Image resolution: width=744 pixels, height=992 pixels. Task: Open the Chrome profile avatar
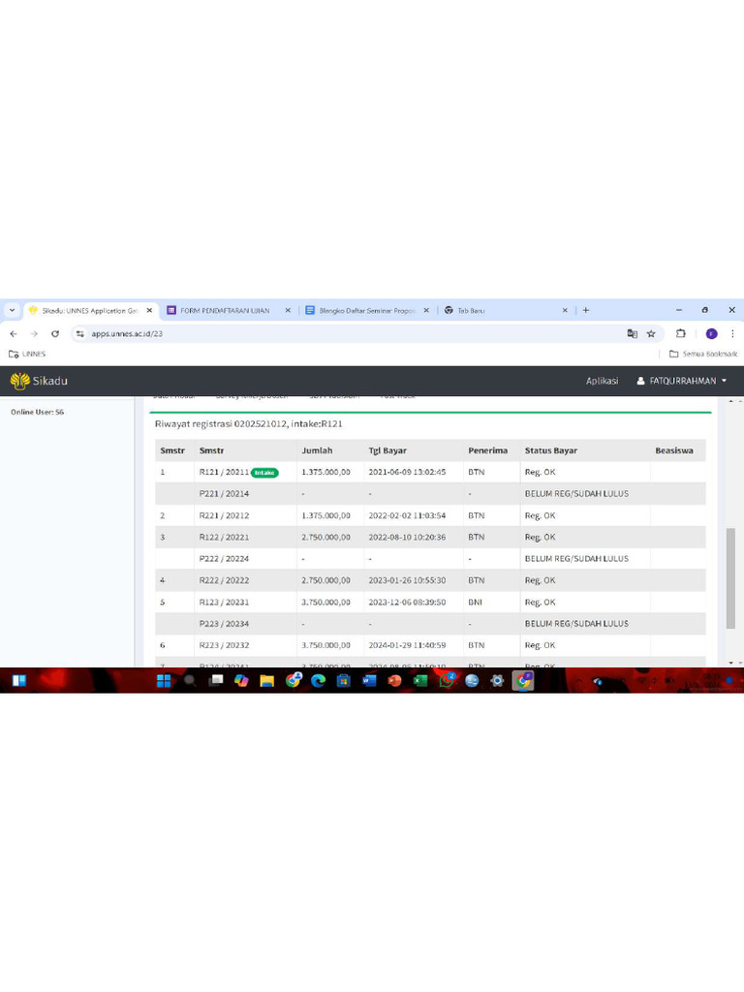[x=712, y=333]
